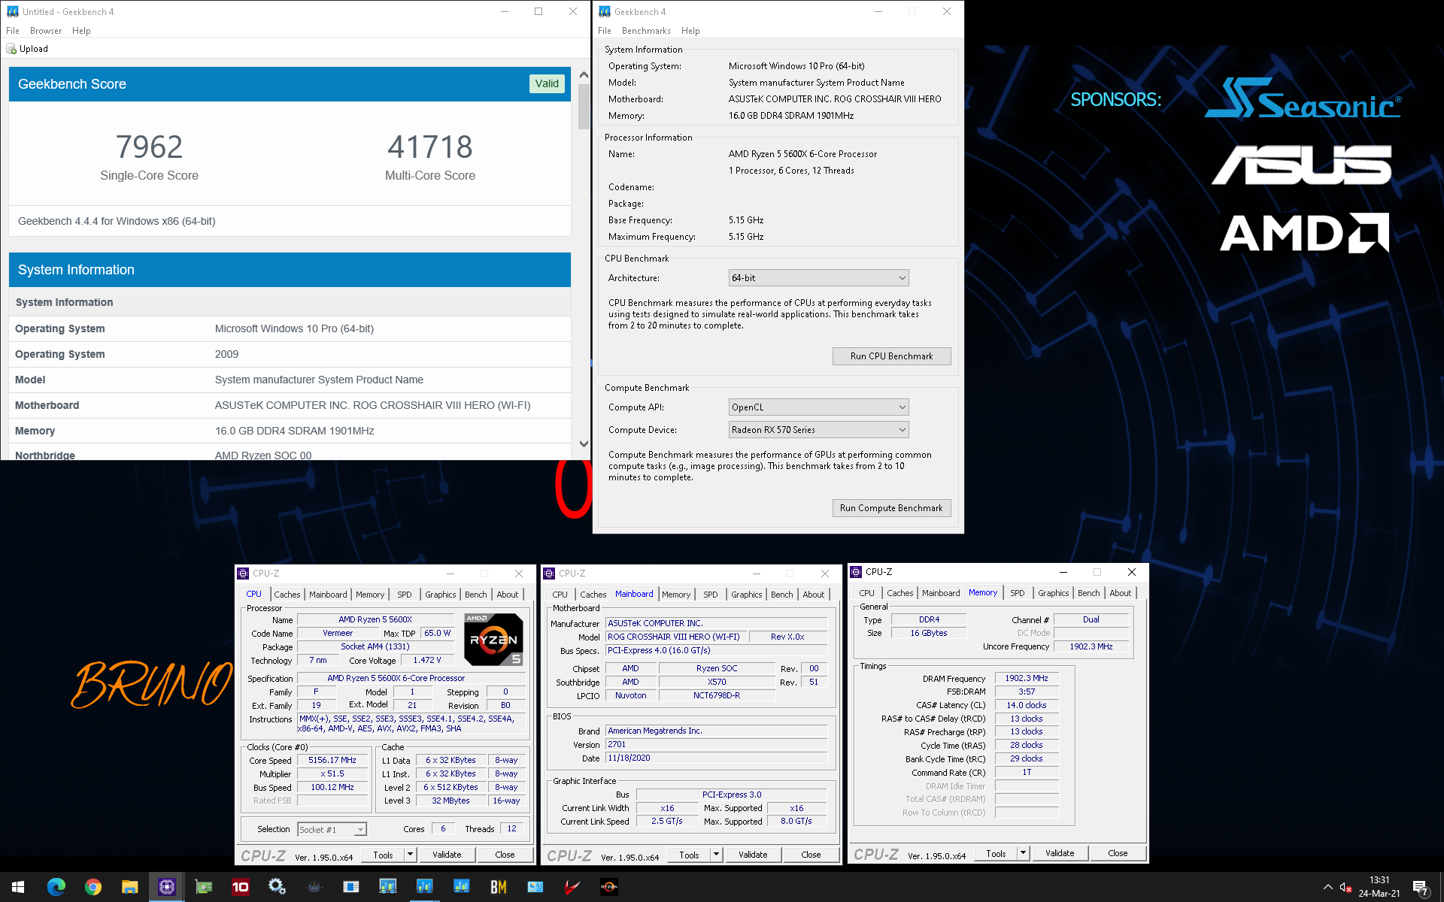Expand Tools arrow in CPU-Z CPU window
Image resolution: width=1444 pixels, height=902 pixels.
(410, 855)
